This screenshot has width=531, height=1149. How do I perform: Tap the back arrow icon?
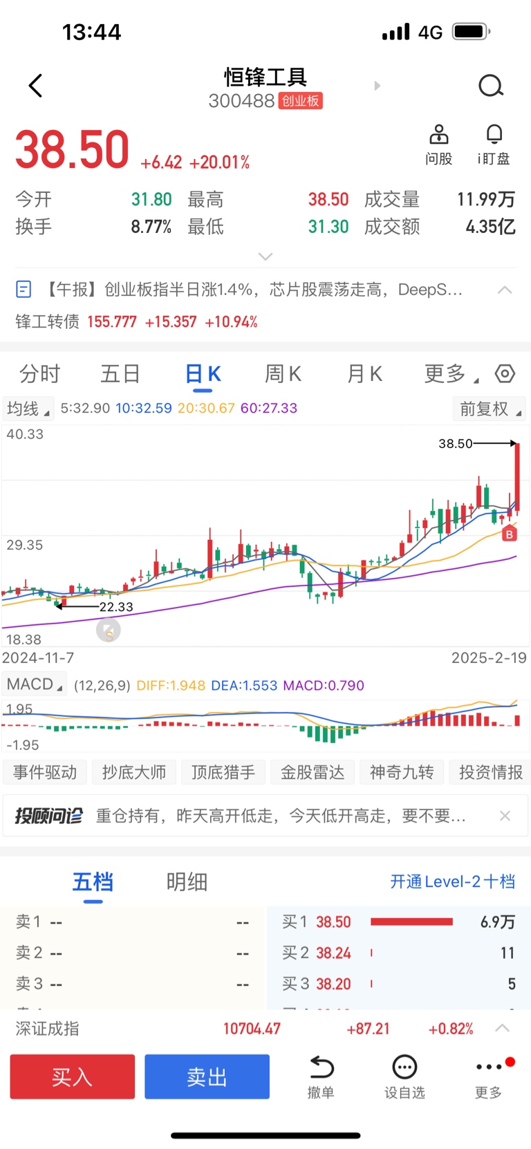(x=36, y=86)
